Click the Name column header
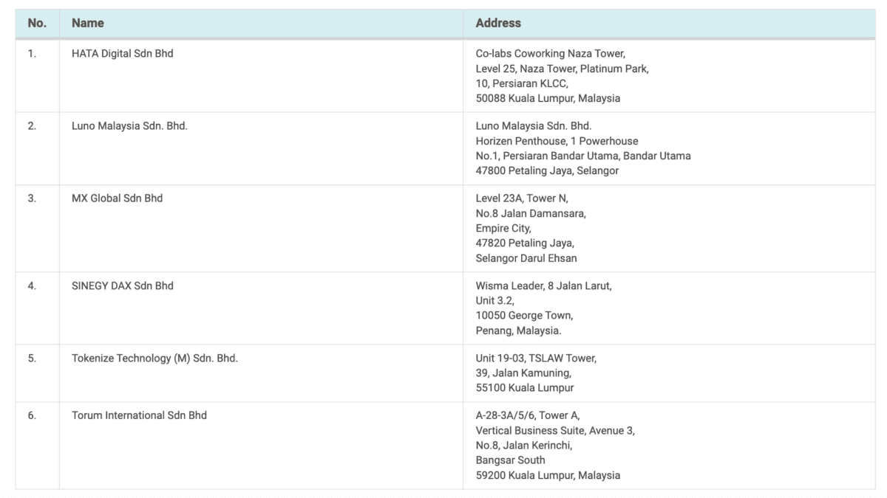887x498 pixels. [87, 23]
